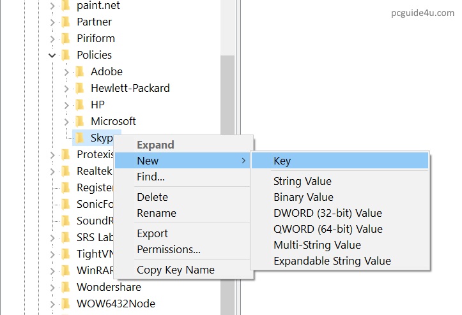Choose Key from the New submenu
Image resolution: width=462 pixels, height=315 pixels.
[x=282, y=161]
